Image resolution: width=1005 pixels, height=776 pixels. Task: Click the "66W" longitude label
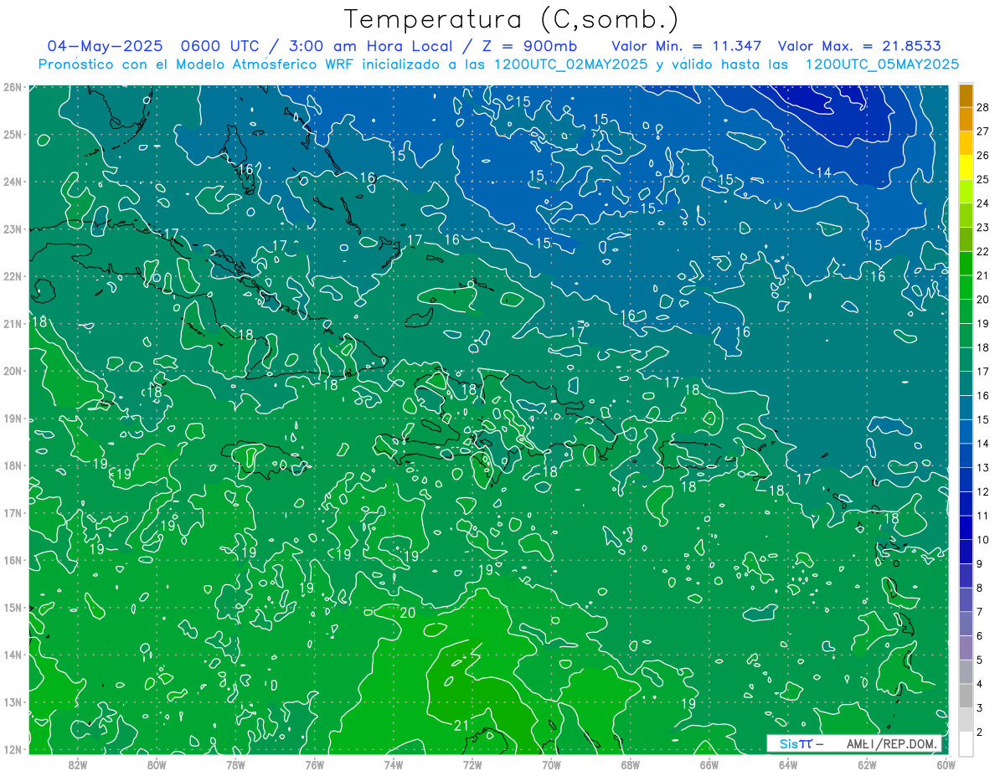pyautogui.click(x=709, y=763)
